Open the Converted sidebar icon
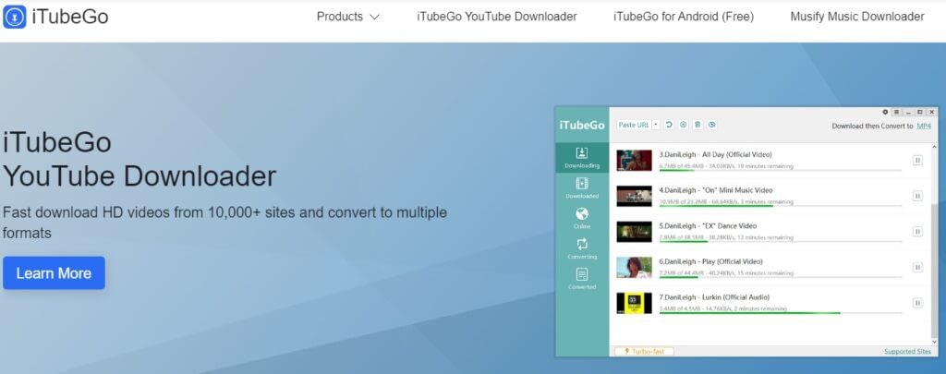This screenshot has height=374, width=946. (x=582, y=274)
